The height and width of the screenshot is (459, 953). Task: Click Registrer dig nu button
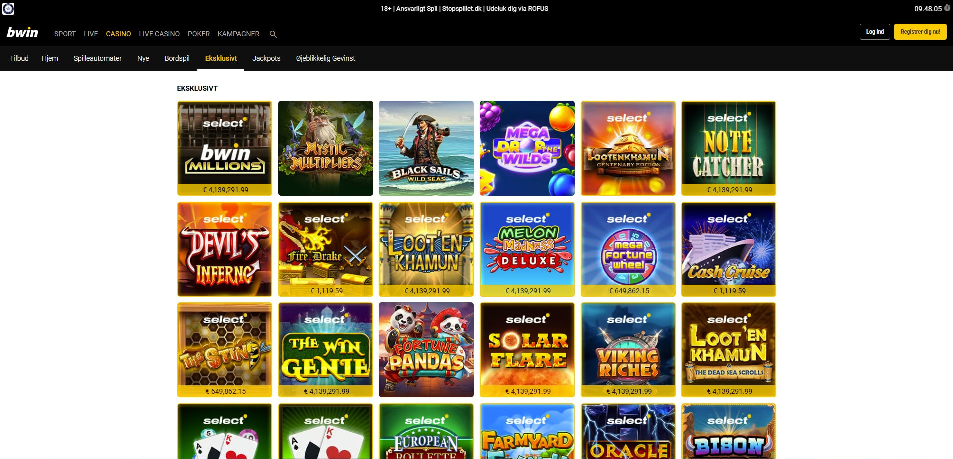[920, 32]
